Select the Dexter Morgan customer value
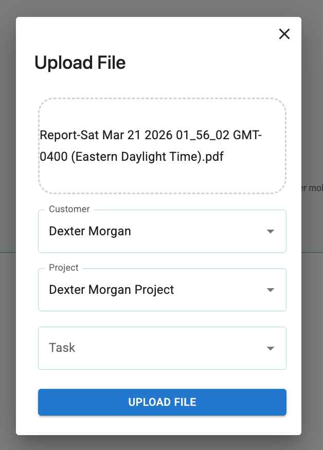Viewport: 323px width, 450px height. pyautogui.click(x=90, y=231)
